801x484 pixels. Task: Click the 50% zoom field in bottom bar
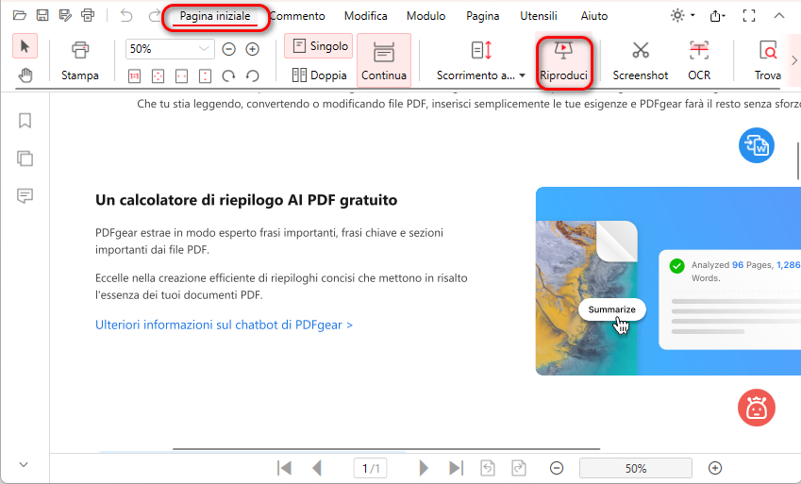pos(636,468)
